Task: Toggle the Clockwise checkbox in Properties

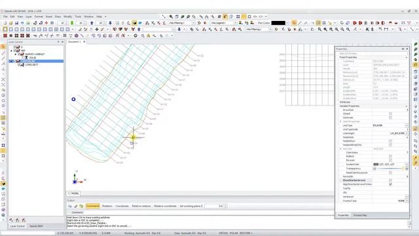Action: click(390, 118)
